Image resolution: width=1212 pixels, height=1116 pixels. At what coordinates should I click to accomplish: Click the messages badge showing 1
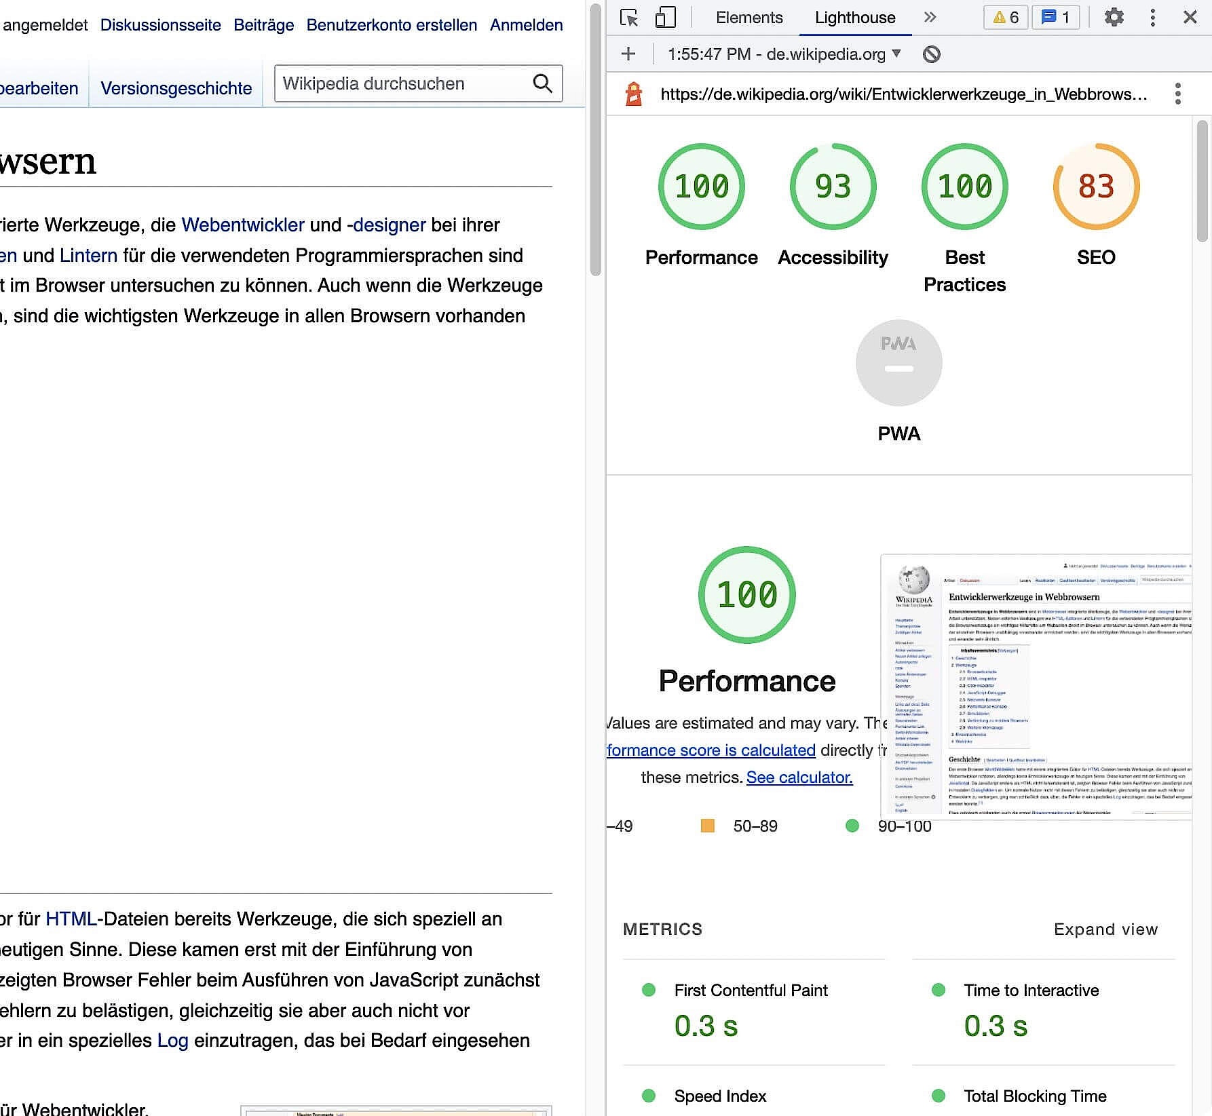(1055, 18)
